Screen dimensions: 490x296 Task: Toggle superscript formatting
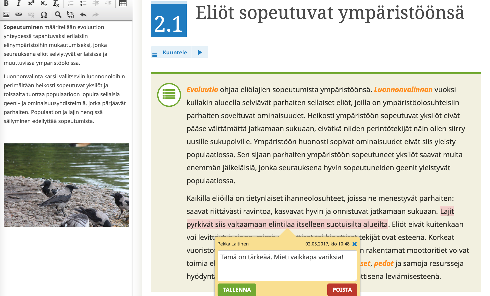pyautogui.click(x=31, y=3)
